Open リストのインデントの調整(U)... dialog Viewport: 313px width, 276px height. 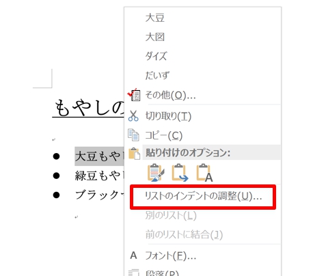coord(203,197)
